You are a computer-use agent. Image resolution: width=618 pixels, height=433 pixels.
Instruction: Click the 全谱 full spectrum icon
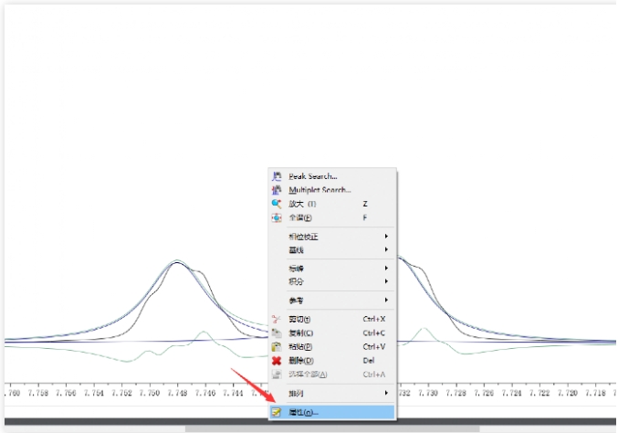coord(276,217)
